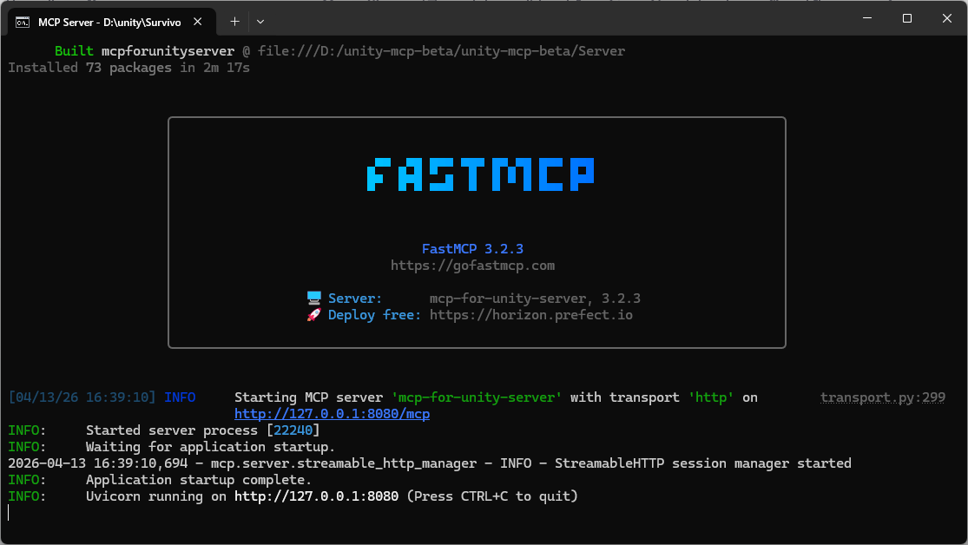Minimize the terminal window
This screenshot has height=545, width=968.
click(867, 18)
